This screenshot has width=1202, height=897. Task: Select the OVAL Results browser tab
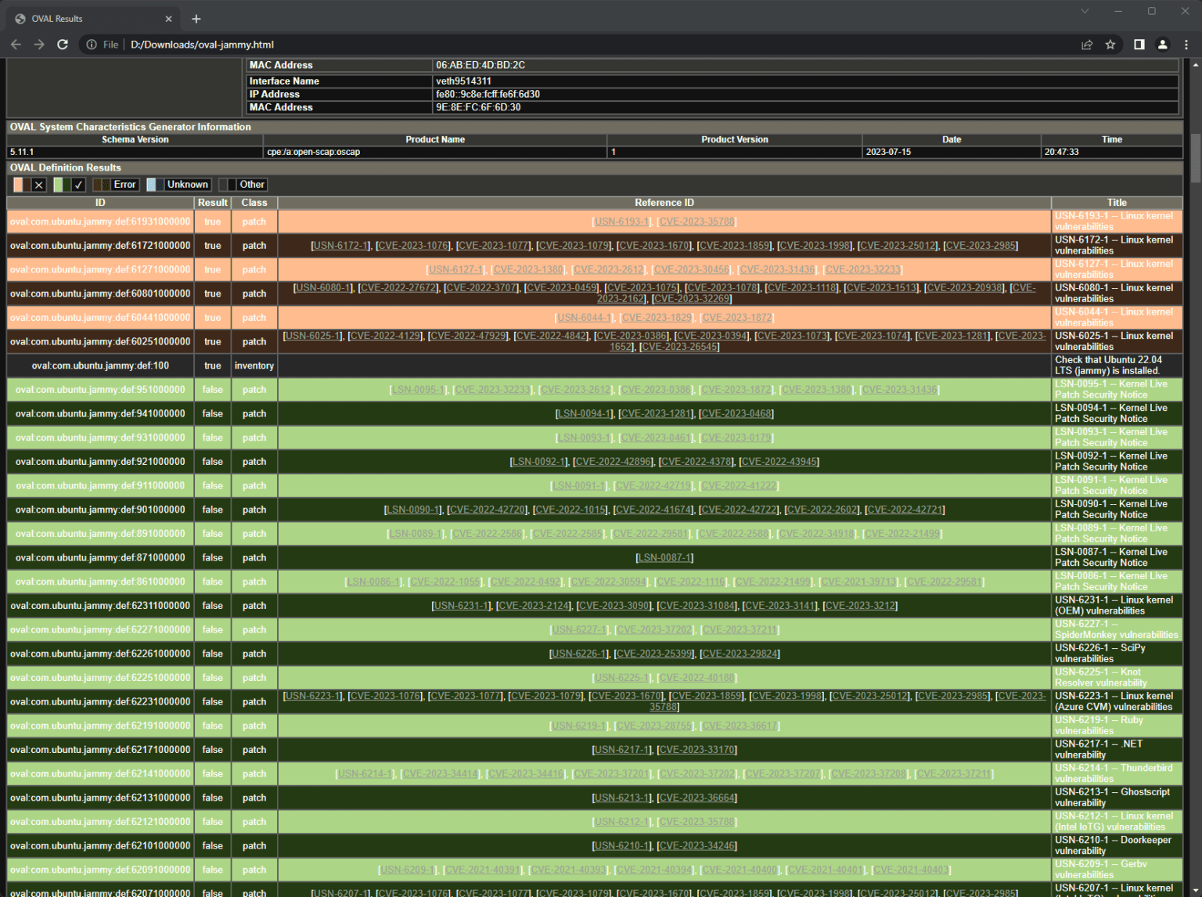tap(86, 17)
